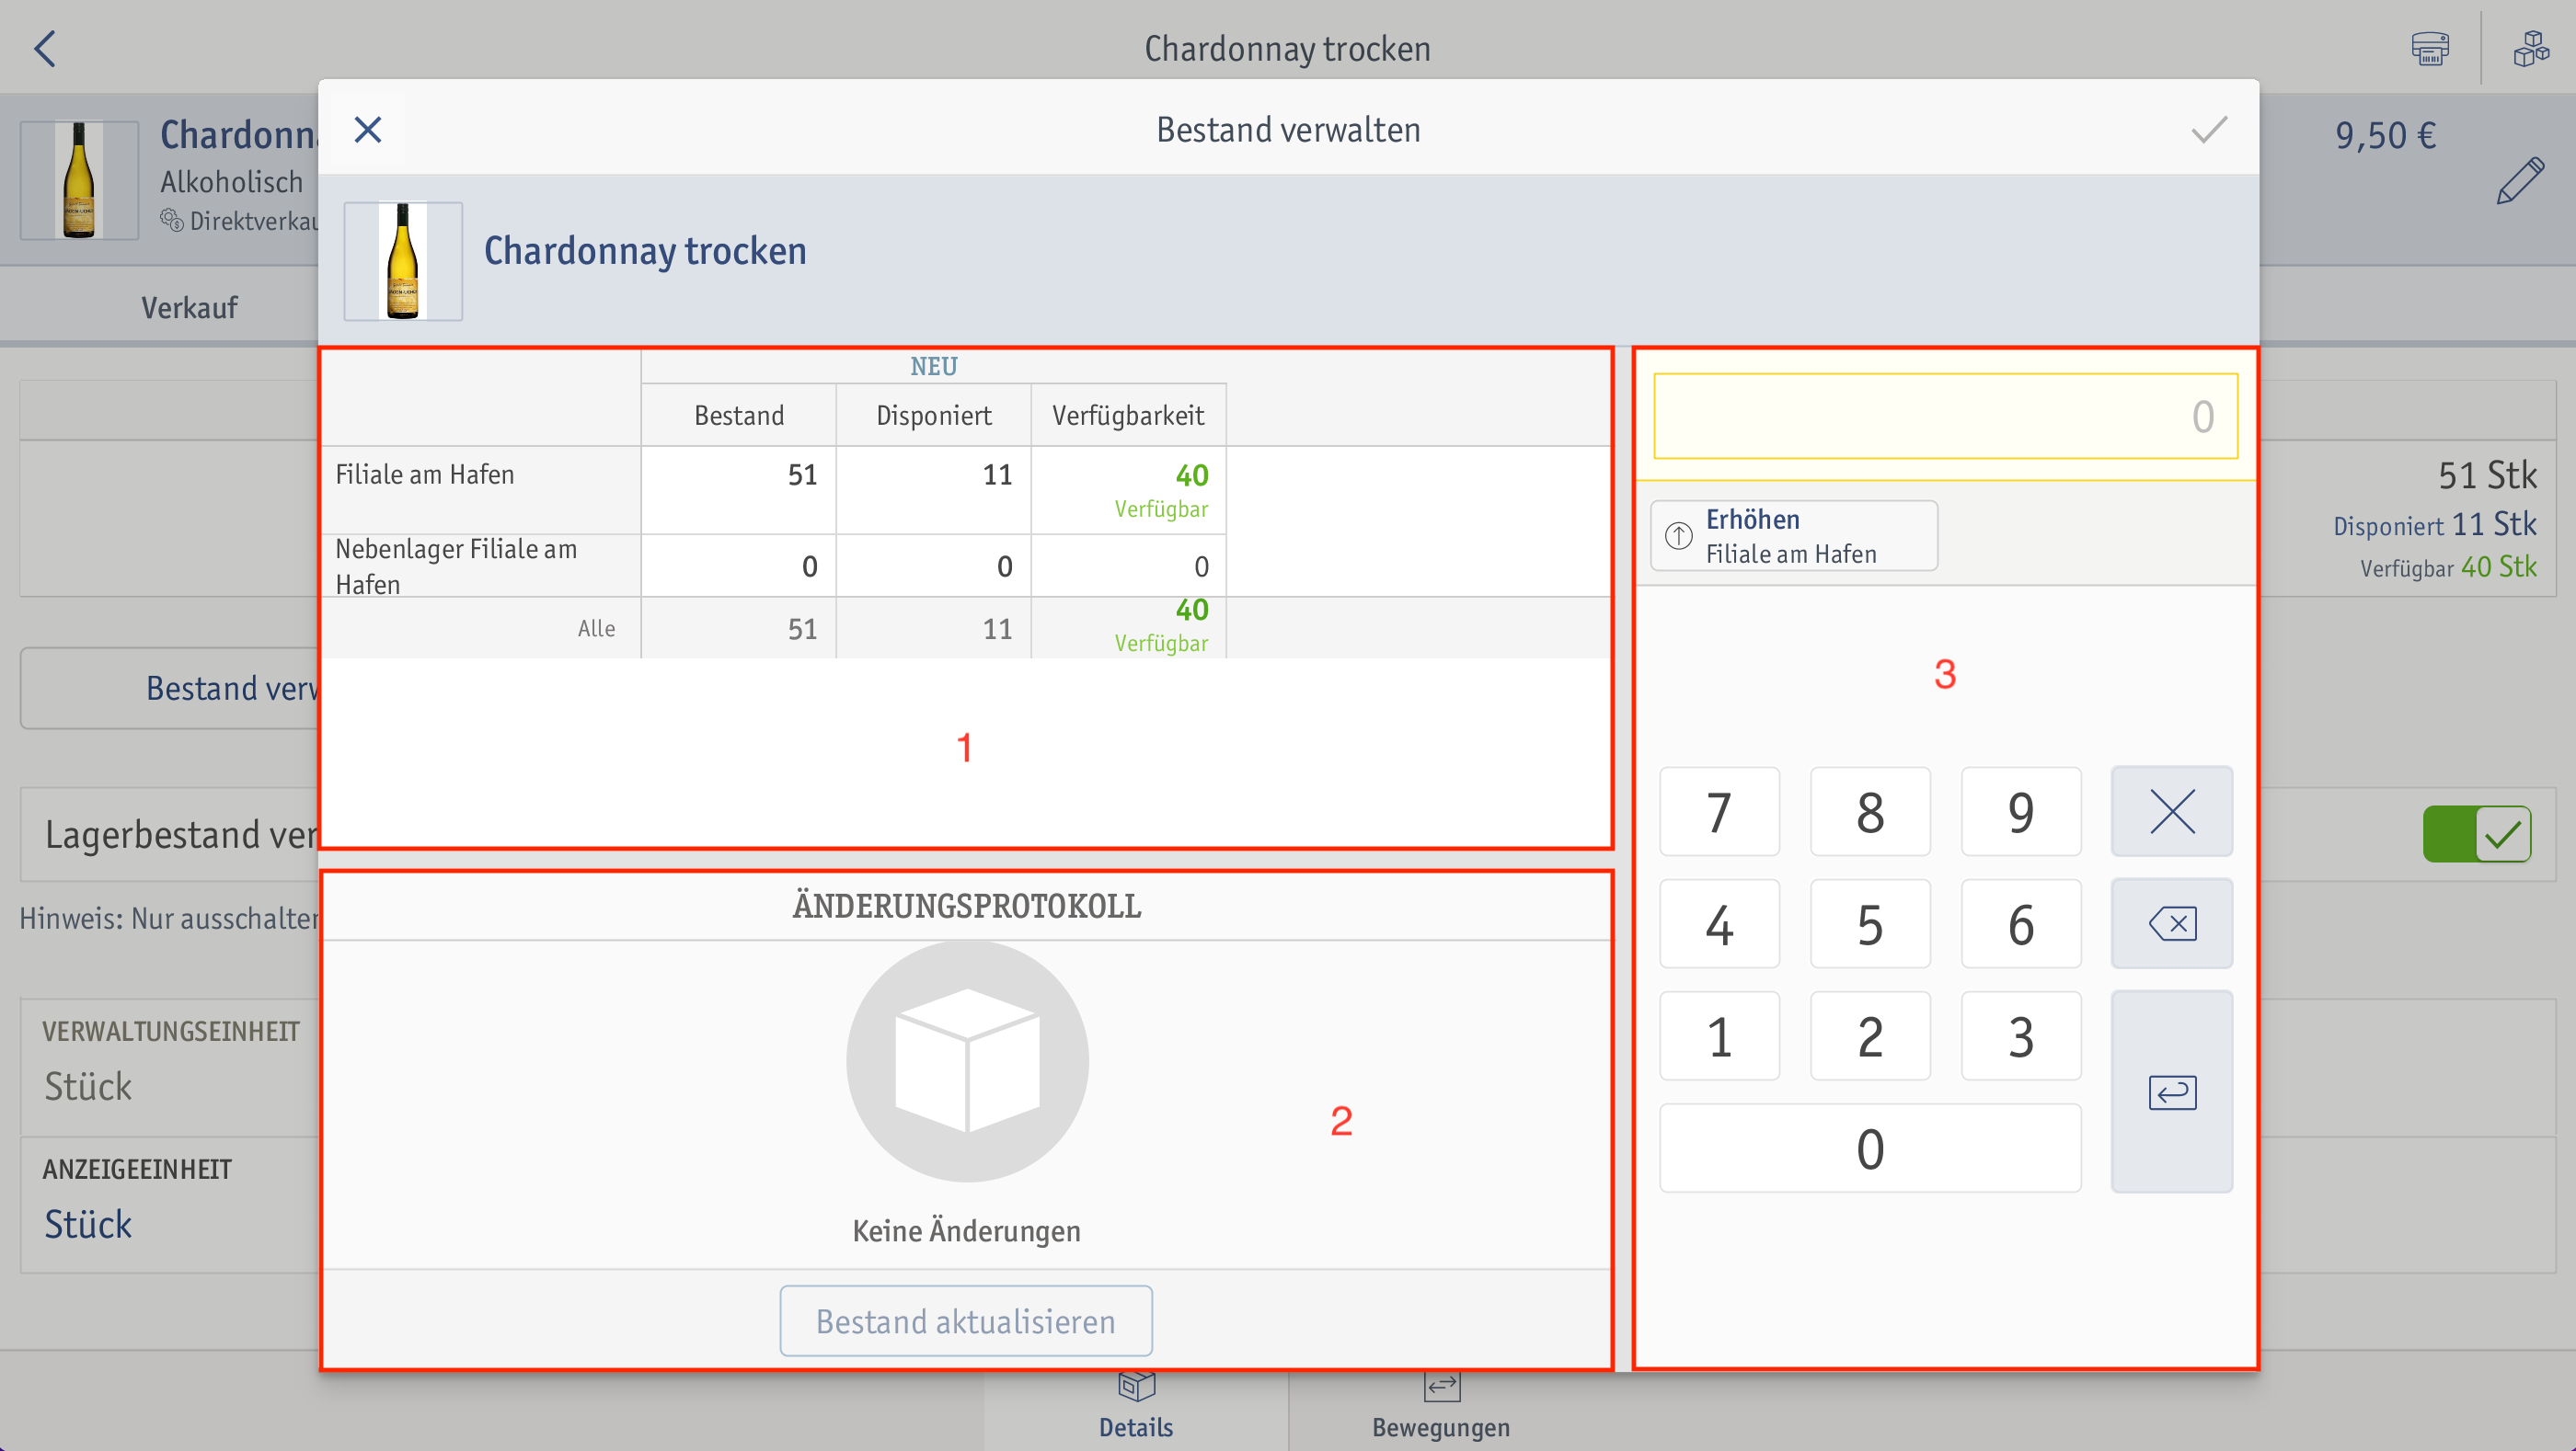Tap keypad digit 5
Screen dimensions: 2576x1451
tap(1870, 923)
